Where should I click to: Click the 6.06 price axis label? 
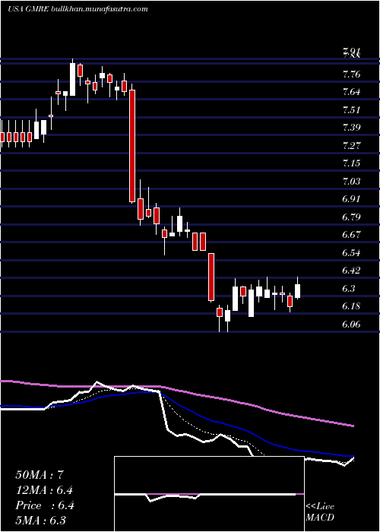click(x=351, y=325)
